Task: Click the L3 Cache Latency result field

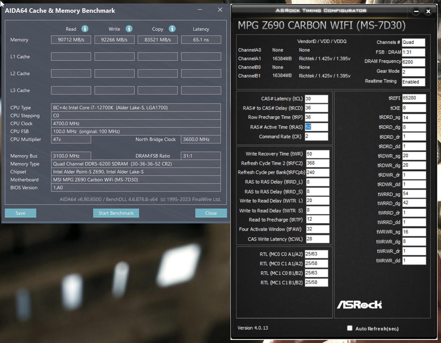Action: (x=201, y=90)
